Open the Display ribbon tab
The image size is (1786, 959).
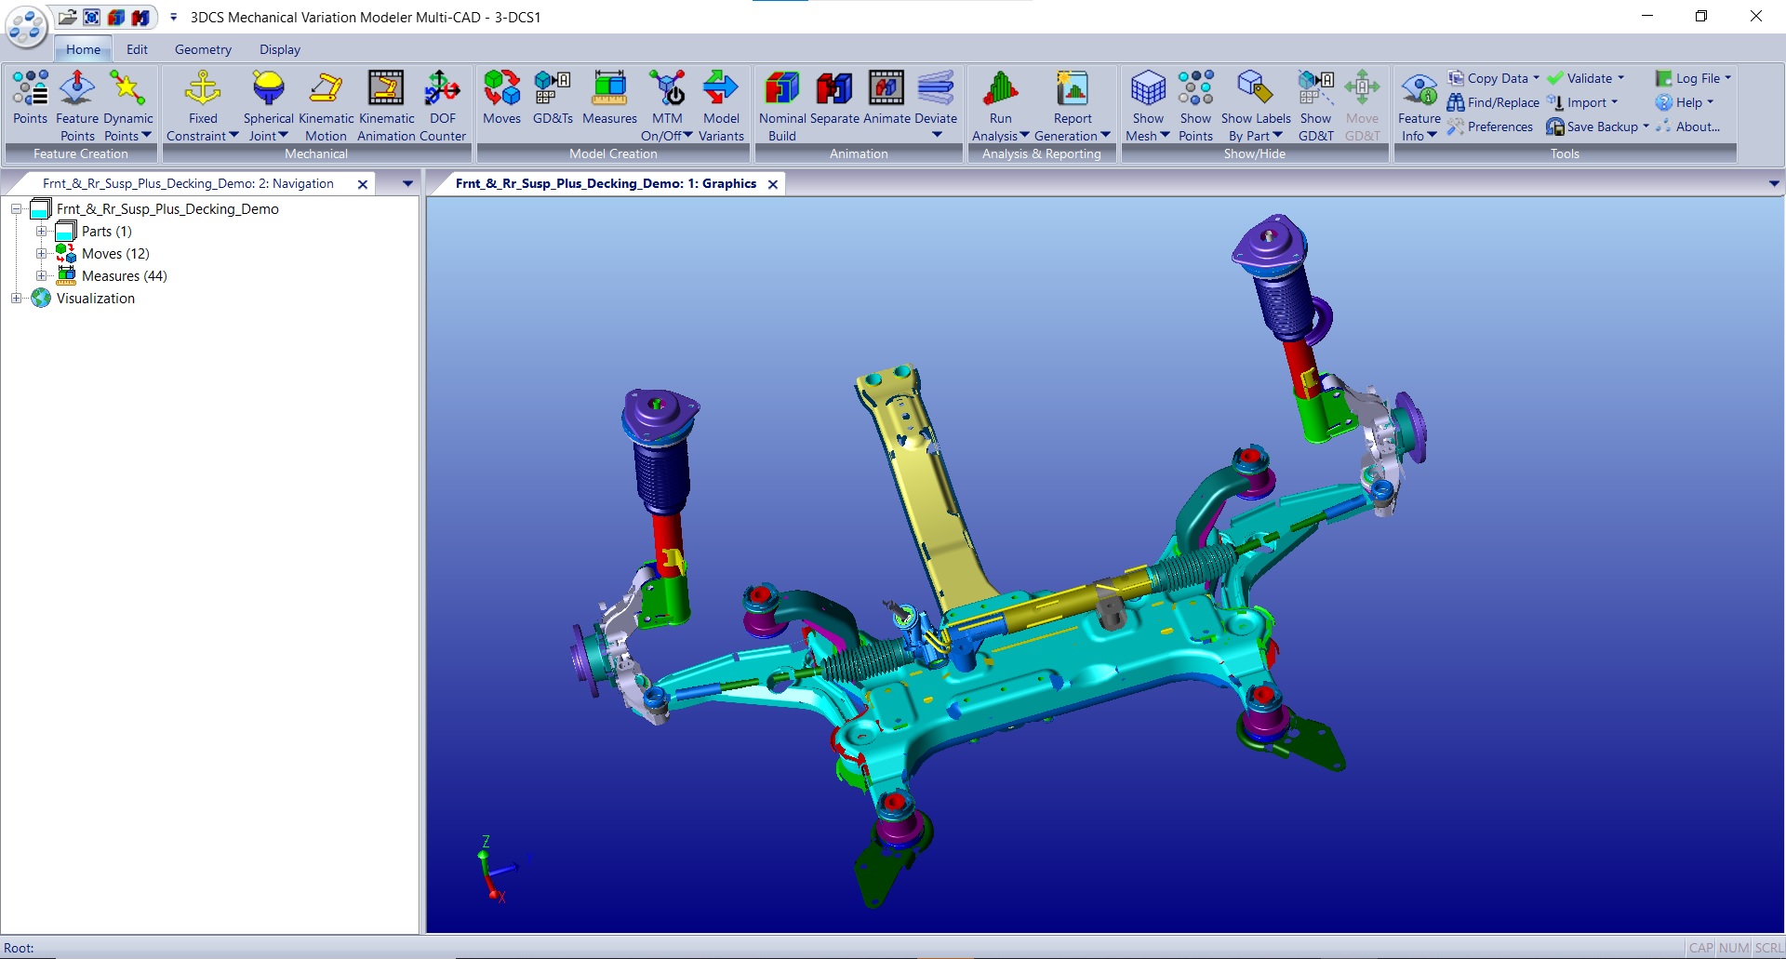coord(278,49)
